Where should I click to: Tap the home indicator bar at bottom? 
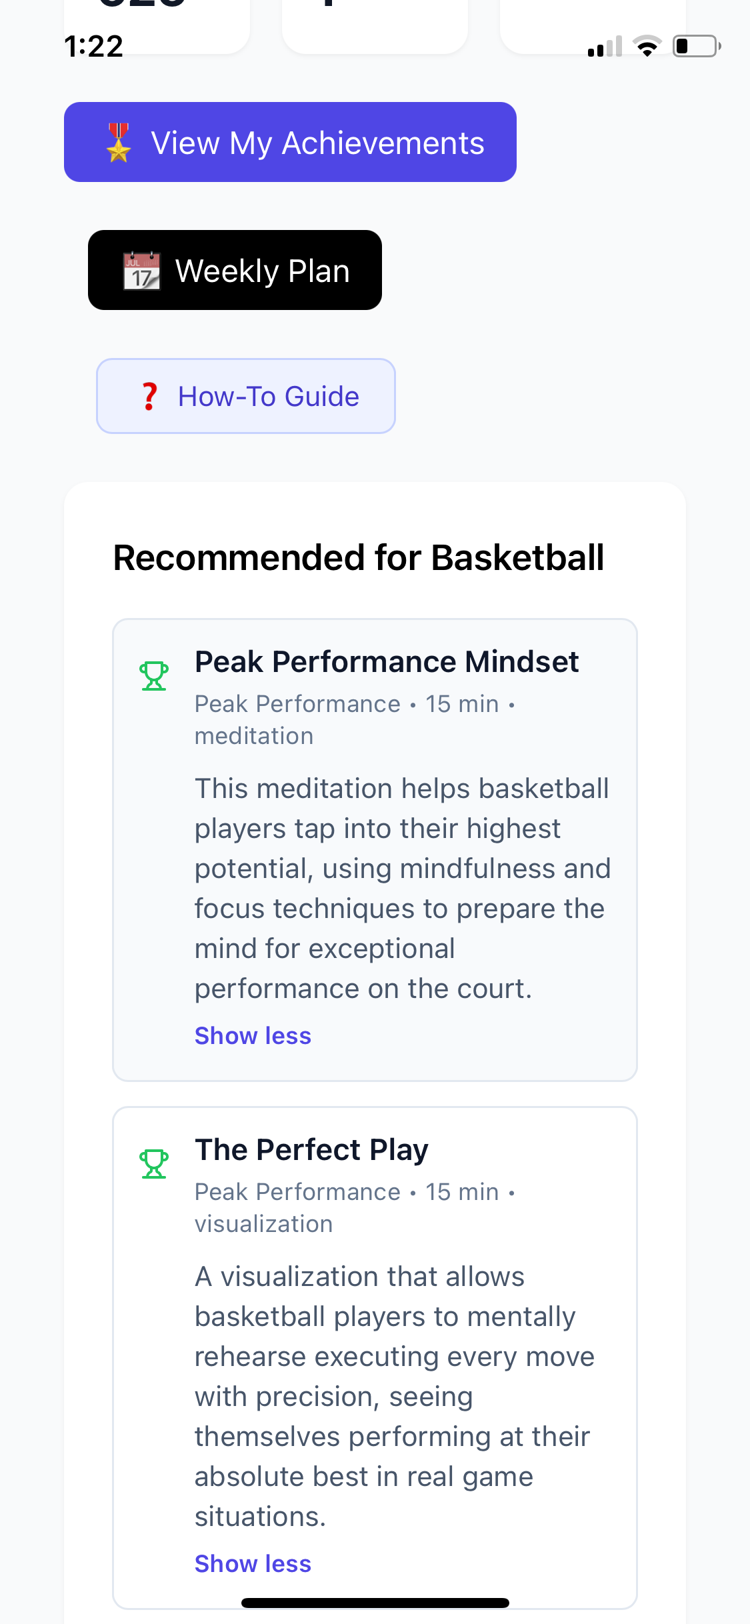(x=375, y=1603)
